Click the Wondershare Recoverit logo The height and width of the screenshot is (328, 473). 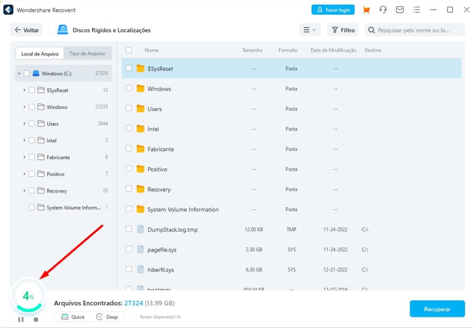pos(8,10)
